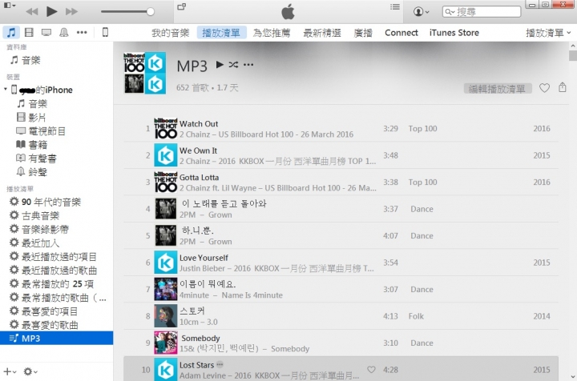Switch to 播放清單 tab
The image size is (577, 381).
[x=221, y=33]
